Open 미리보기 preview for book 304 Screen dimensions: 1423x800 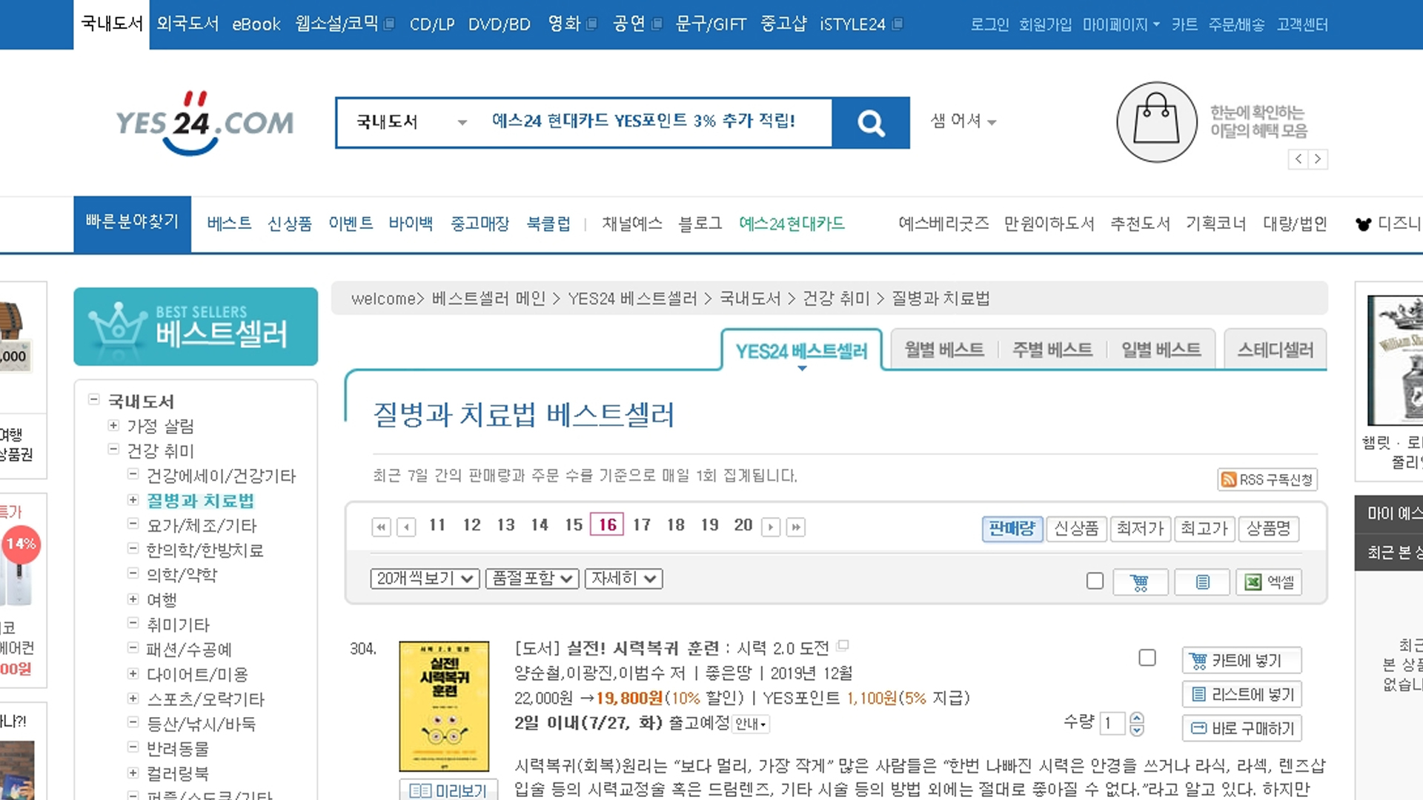[x=448, y=790]
